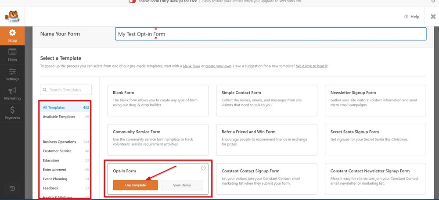Choose Newsletter Signup Form template
Image resolution: width=439 pixels, height=200 pixels.
pyautogui.click(x=375, y=100)
